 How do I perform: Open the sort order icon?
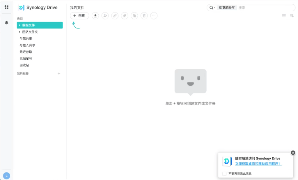click(x=292, y=16)
